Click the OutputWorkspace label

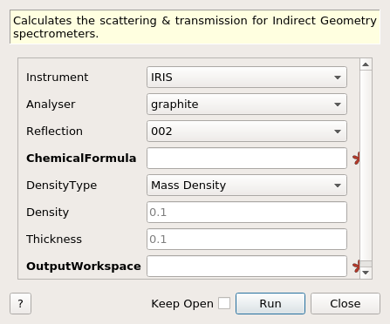(84, 267)
